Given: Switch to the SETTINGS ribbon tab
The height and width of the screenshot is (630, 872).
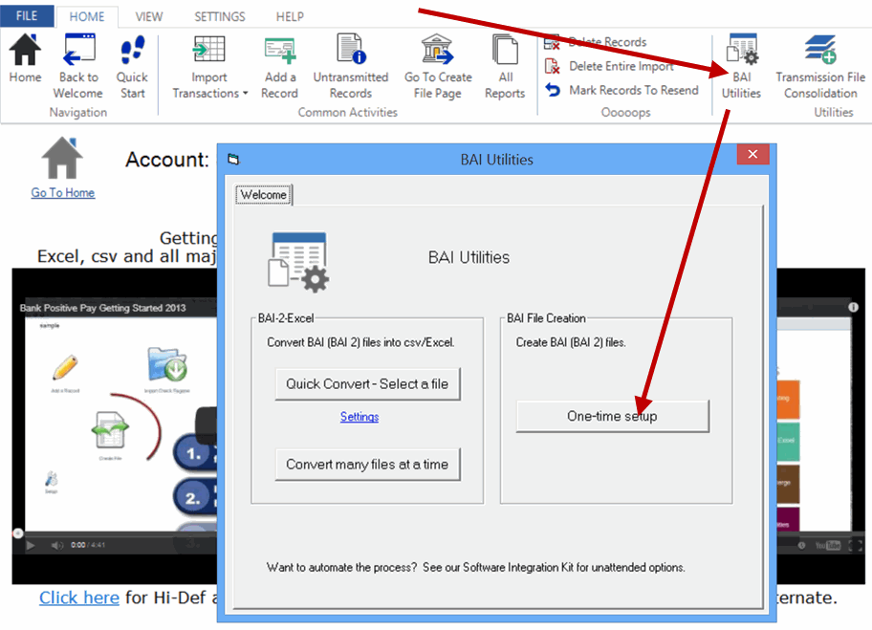Looking at the screenshot, I should point(219,15).
